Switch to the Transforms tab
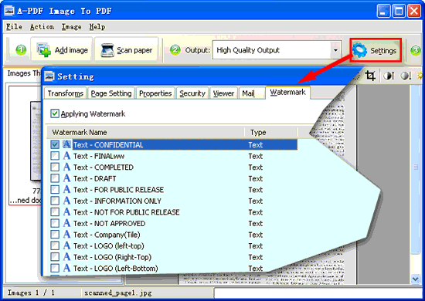 click(x=66, y=93)
